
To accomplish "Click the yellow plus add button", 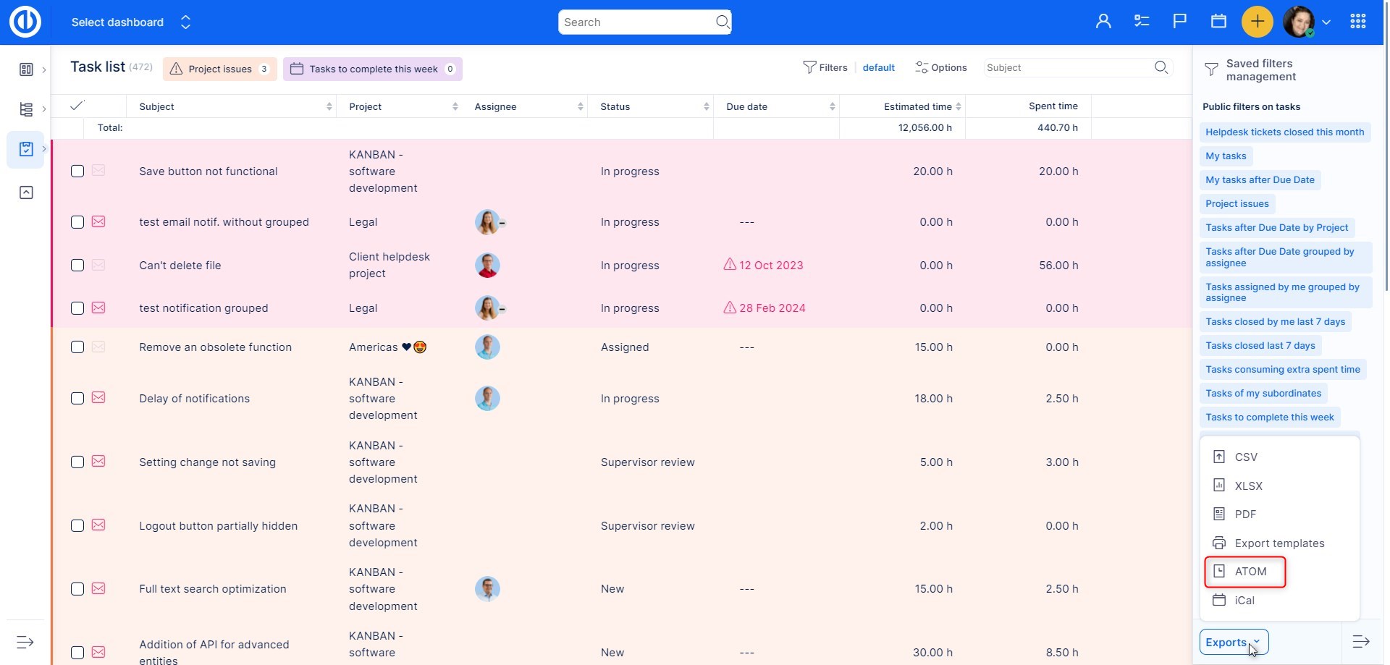I will tap(1257, 22).
